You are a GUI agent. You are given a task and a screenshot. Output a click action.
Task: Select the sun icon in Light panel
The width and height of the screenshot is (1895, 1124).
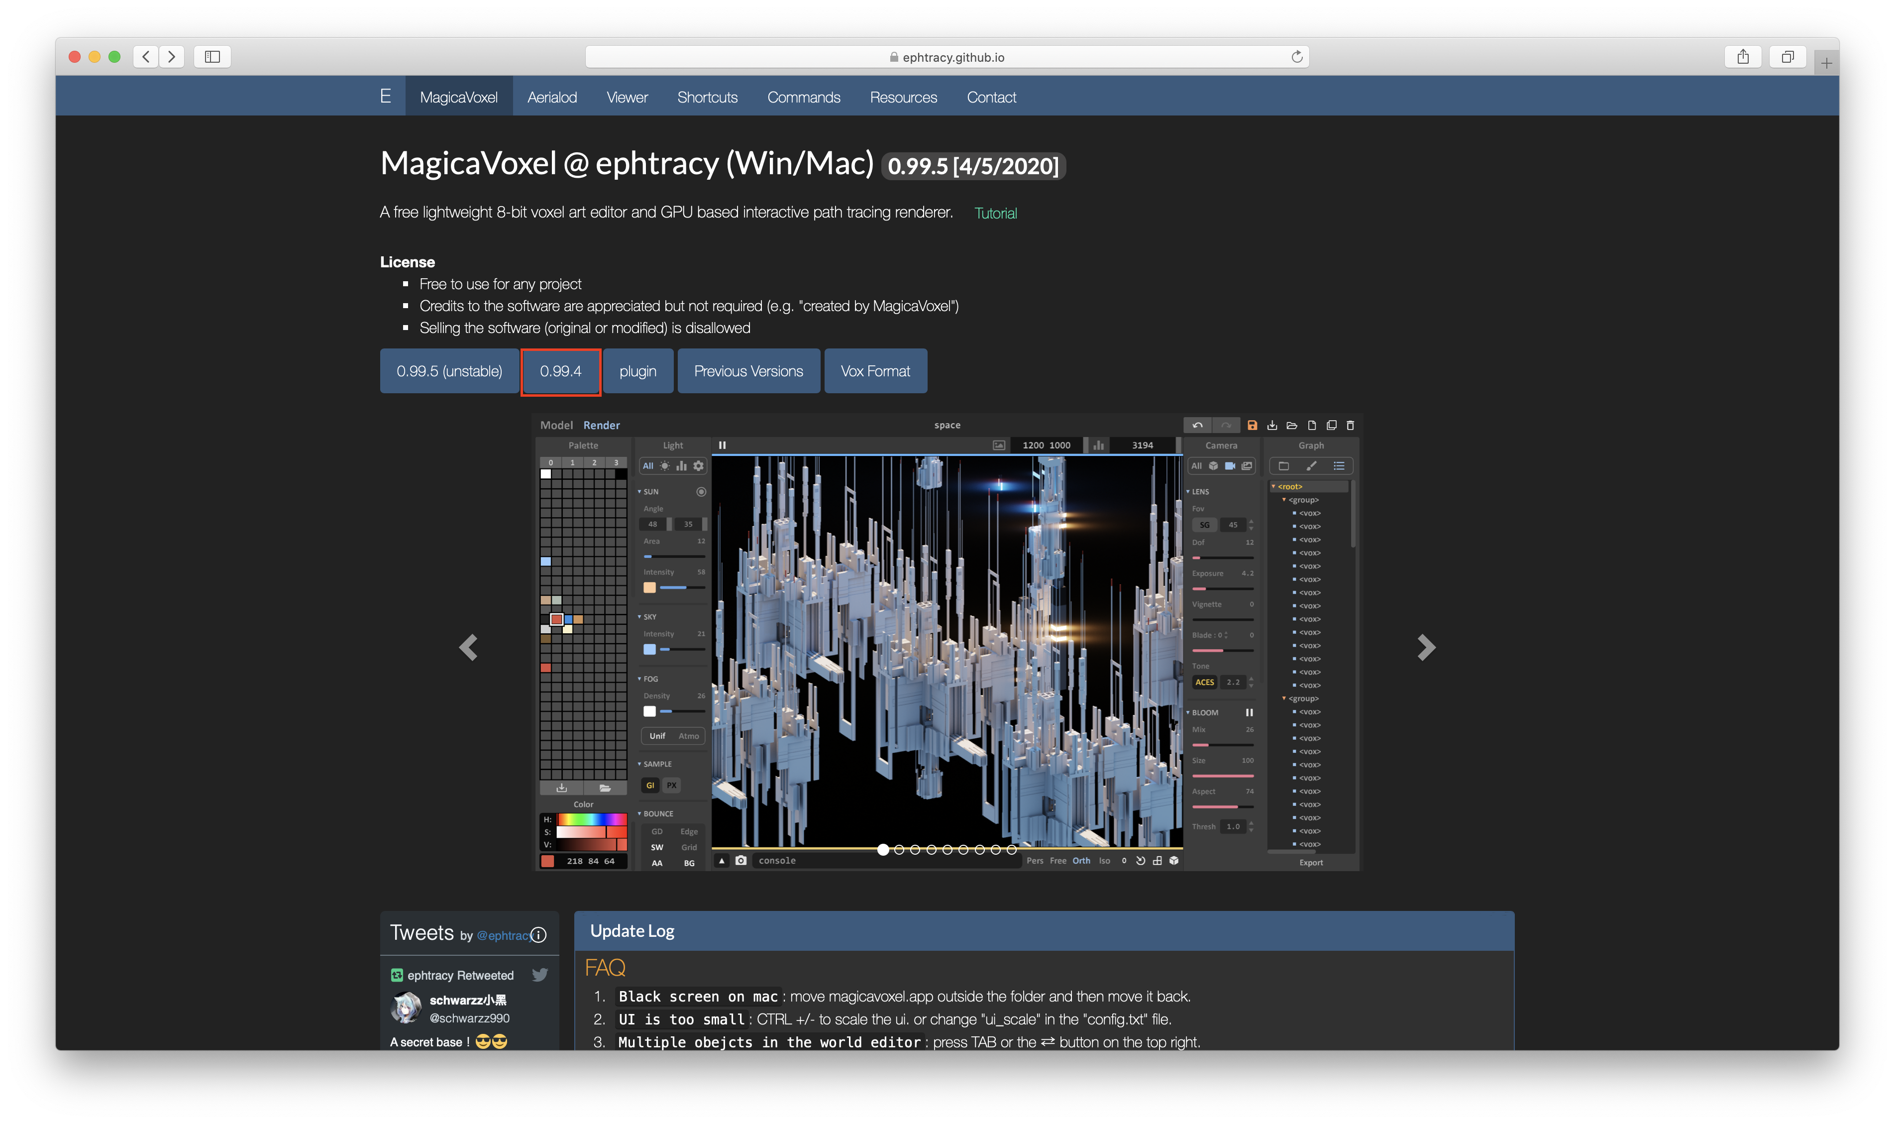[x=664, y=466]
